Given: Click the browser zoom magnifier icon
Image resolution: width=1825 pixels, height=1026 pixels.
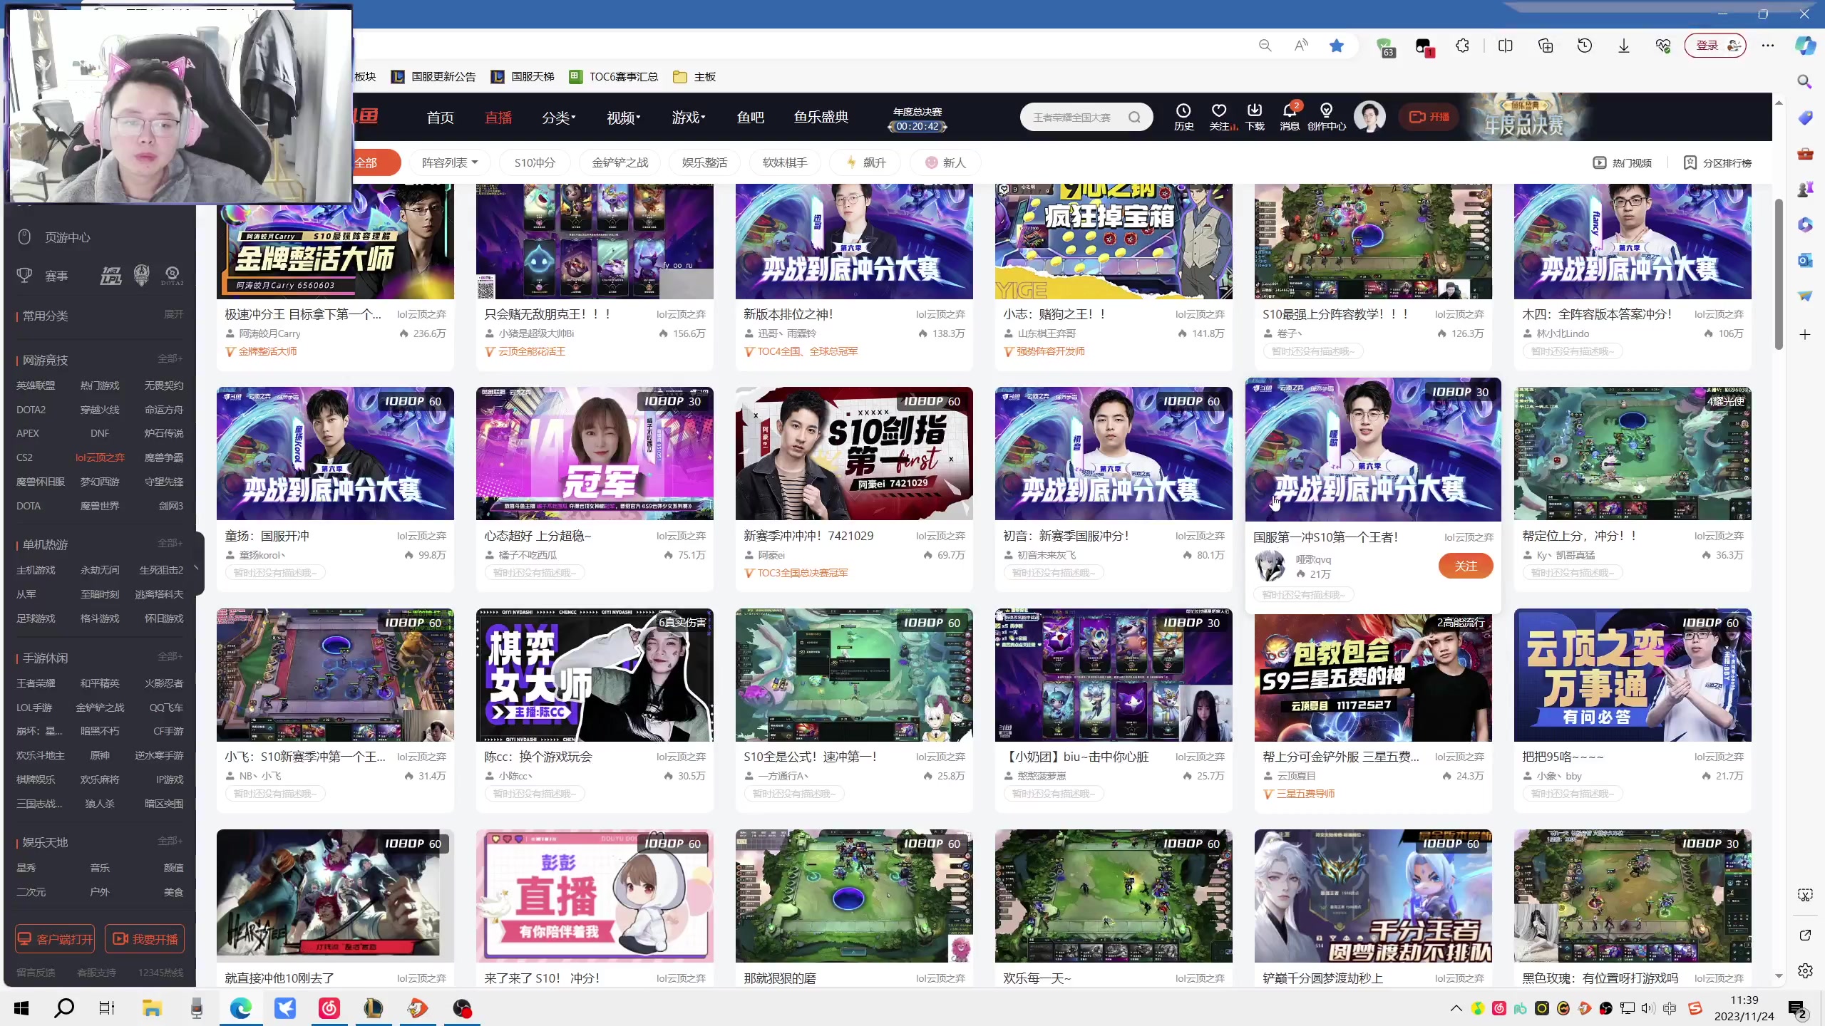Looking at the screenshot, I should (x=1265, y=46).
